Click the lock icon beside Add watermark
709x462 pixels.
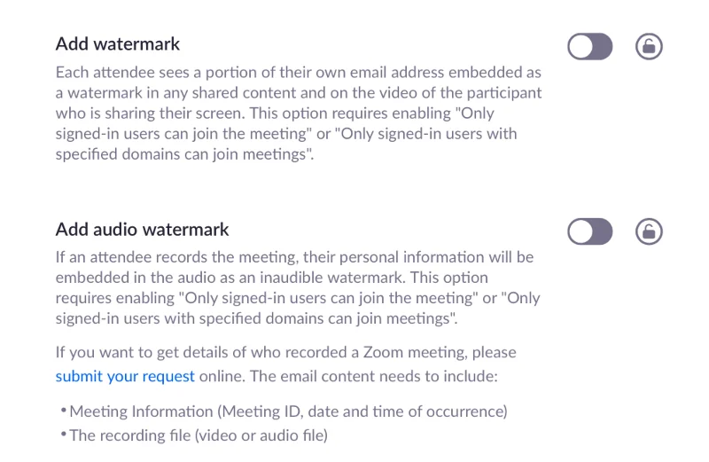click(x=650, y=46)
